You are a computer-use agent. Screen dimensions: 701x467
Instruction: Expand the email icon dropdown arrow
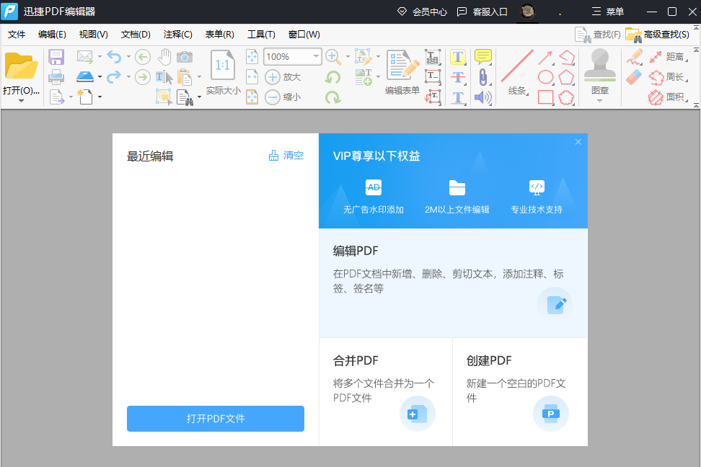click(x=100, y=57)
